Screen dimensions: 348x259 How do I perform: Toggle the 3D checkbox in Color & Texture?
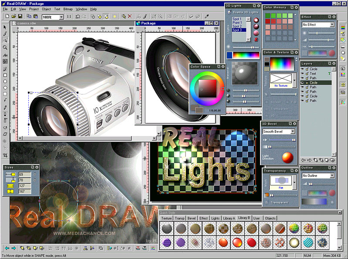click(x=267, y=115)
